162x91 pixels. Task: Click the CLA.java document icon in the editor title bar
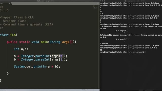(38, 1)
